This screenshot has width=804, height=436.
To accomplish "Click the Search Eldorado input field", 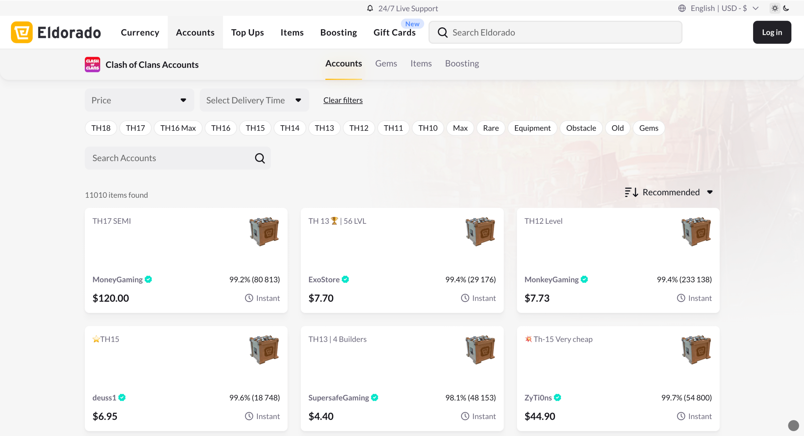I will [562, 33].
